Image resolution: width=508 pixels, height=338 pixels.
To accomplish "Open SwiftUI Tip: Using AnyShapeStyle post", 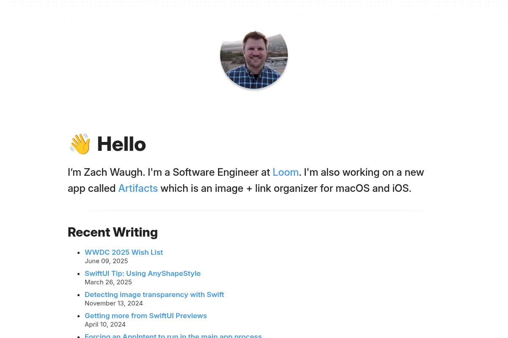I will [143, 273].
